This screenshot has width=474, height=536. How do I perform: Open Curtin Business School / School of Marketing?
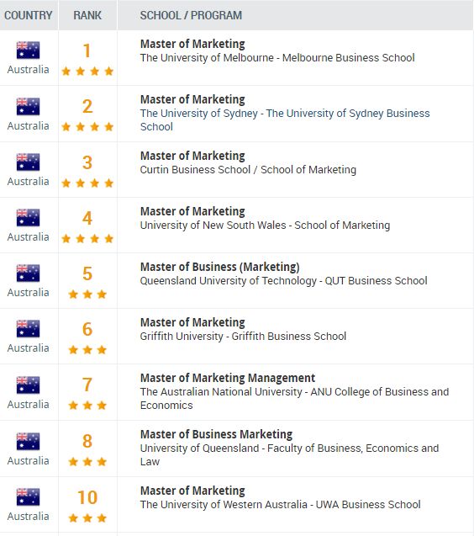pos(248,170)
